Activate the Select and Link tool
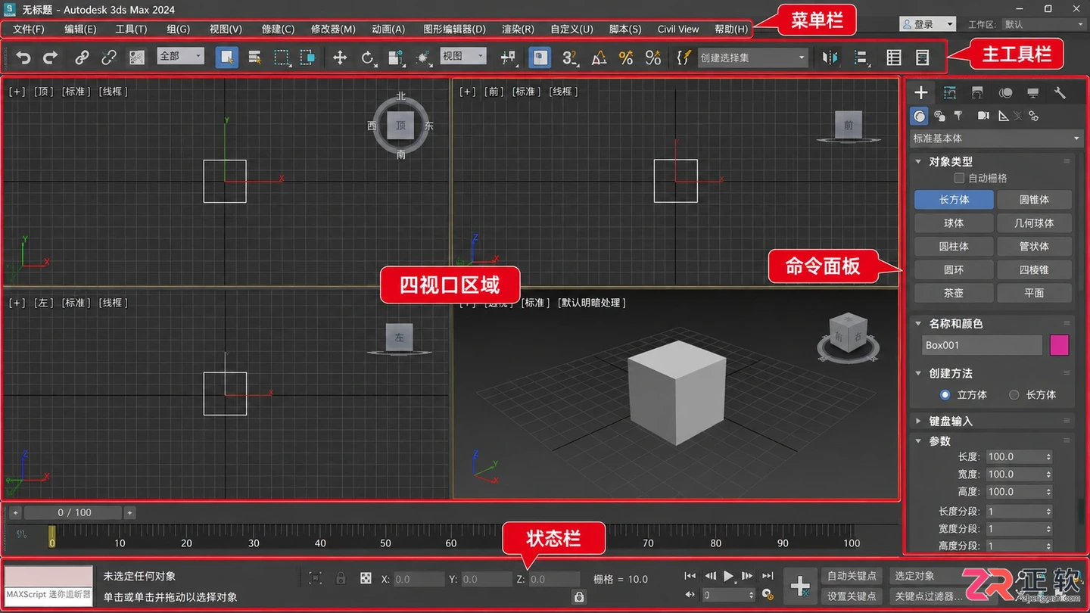Image resolution: width=1090 pixels, height=613 pixels. (x=82, y=58)
